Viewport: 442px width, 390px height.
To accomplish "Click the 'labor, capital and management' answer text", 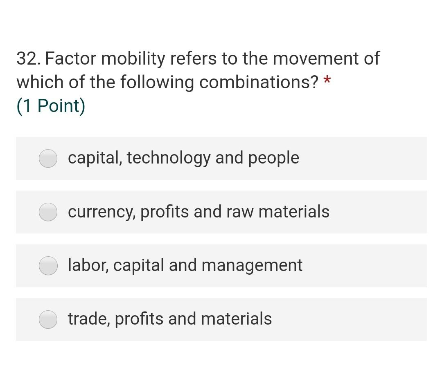I will 185,265.
